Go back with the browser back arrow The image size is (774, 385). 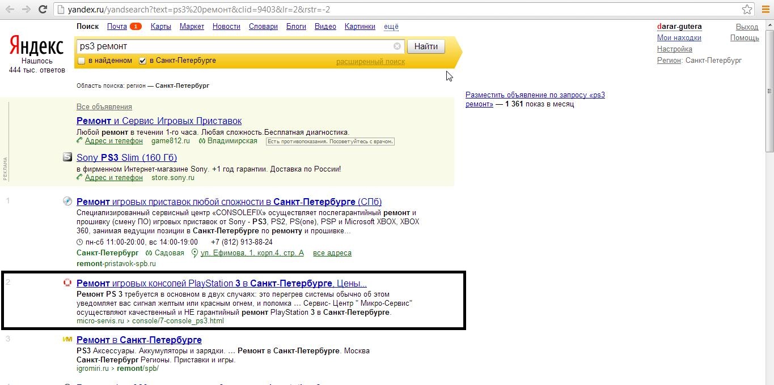coord(10,9)
